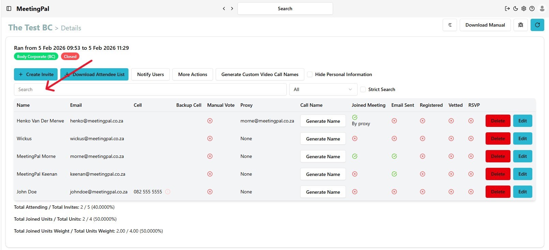Open settings via the gear icon
This screenshot has height=250, width=549.
coord(524,9)
